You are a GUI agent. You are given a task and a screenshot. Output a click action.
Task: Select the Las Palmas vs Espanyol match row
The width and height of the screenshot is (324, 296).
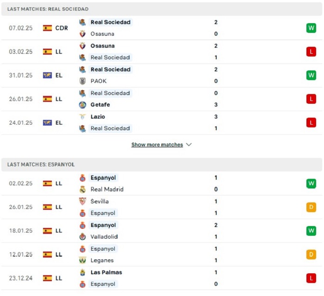(162, 278)
